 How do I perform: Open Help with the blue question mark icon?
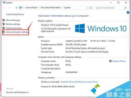point(128,13)
